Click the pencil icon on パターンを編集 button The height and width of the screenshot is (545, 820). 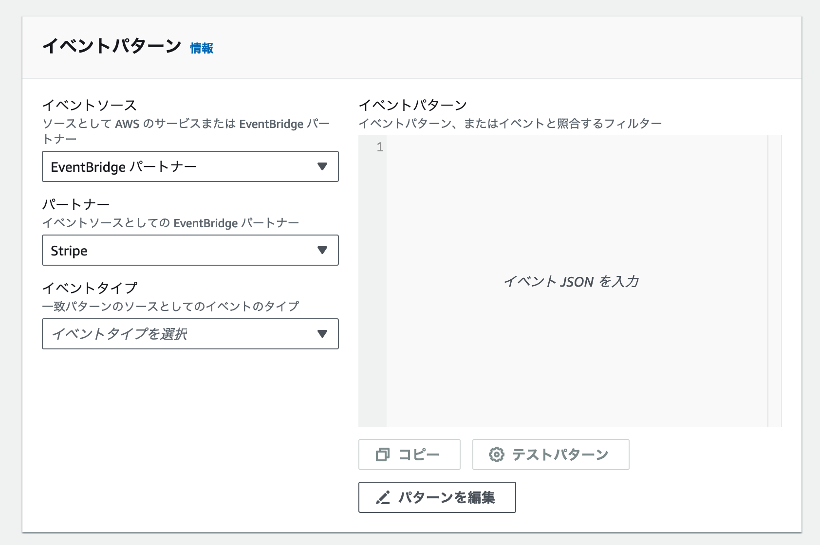click(x=383, y=497)
